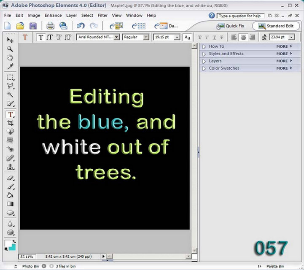304x270 pixels.
Task: Expand the Styles and Effects palette
Action: (204, 54)
